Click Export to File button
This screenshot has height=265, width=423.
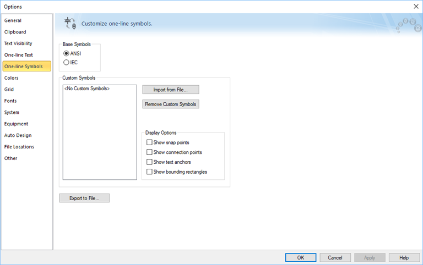(84, 198)
